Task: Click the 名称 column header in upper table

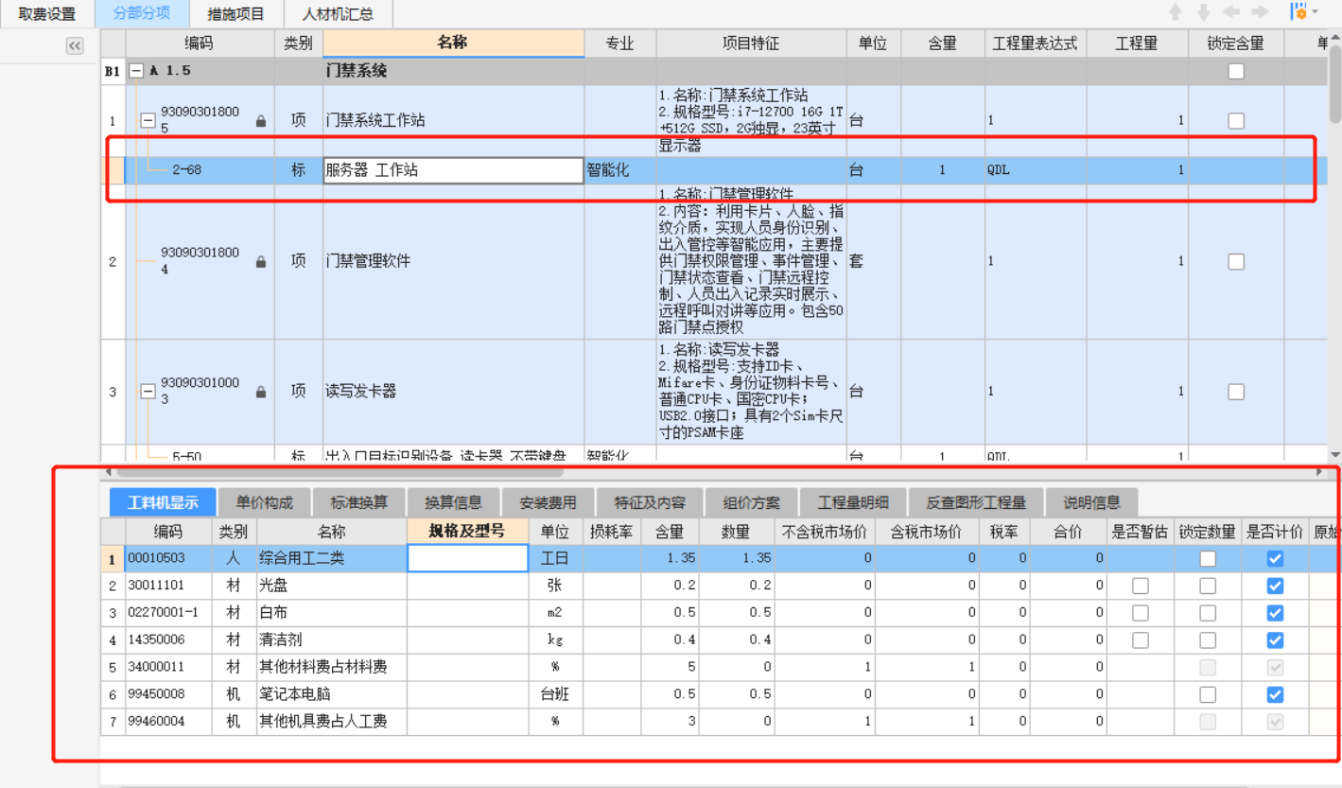Action: [x=453, y=43]
